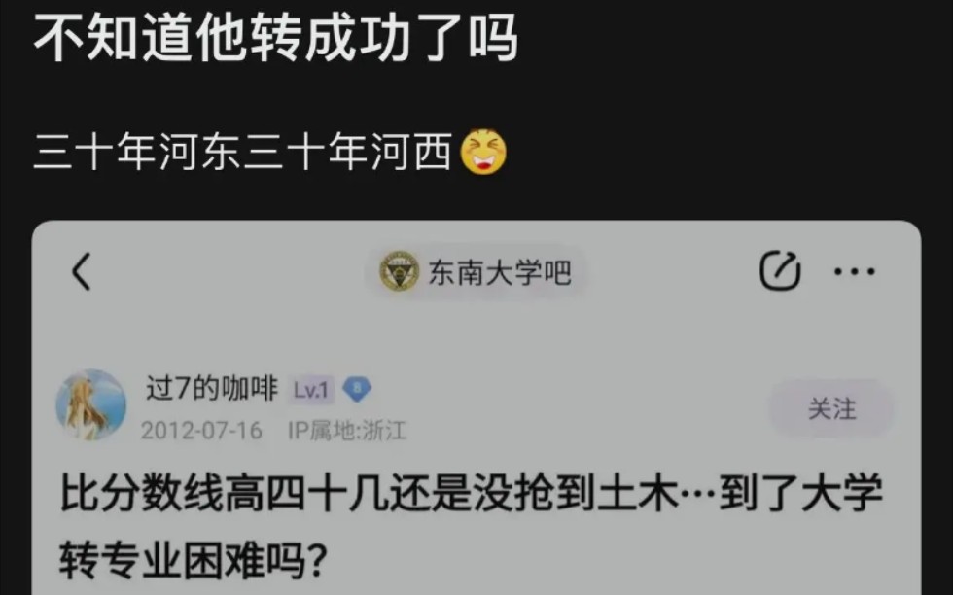
Task: Tap the Lv.1 level badge
Action: click(x=311, y=390)
